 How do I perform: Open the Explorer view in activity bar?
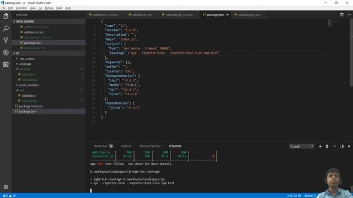6,16
